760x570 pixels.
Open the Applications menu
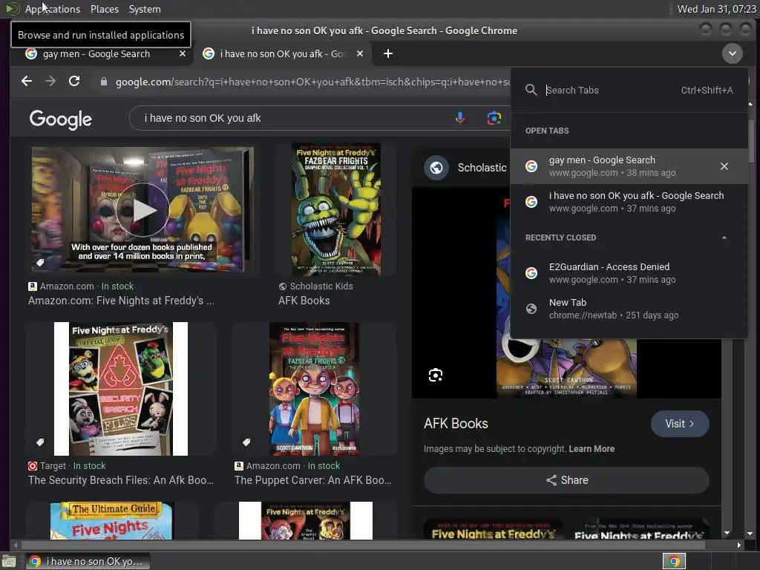coord(53,9)
